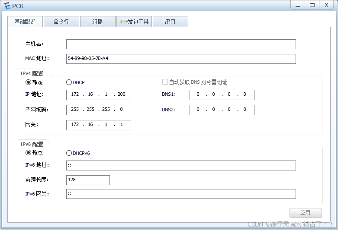Click the last octet 1 of 网关

[122, 124]
